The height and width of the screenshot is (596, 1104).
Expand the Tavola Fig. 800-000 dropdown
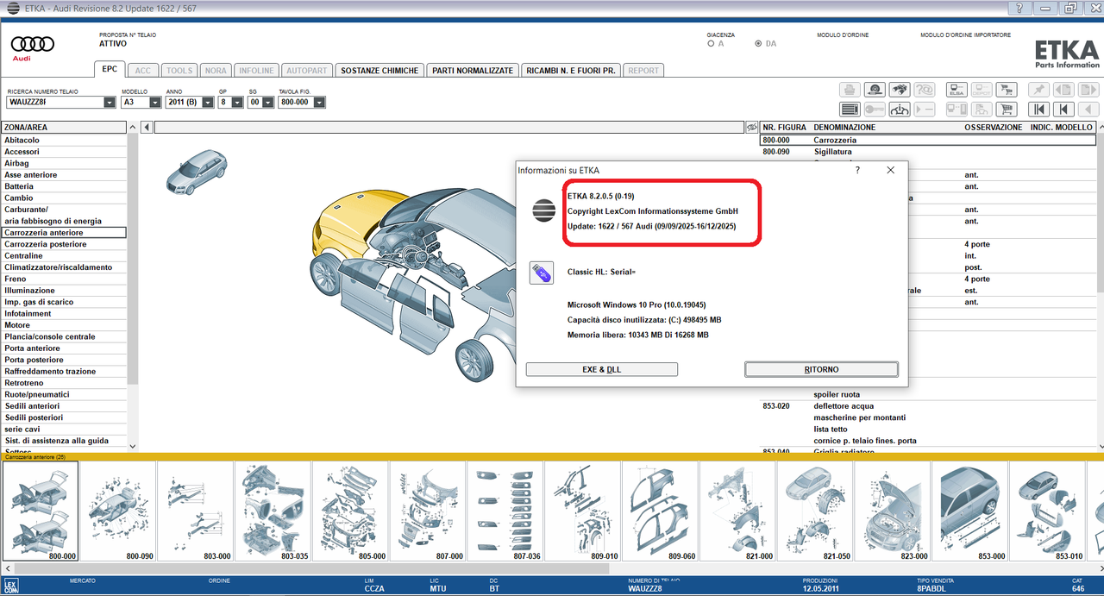[319, 102]
